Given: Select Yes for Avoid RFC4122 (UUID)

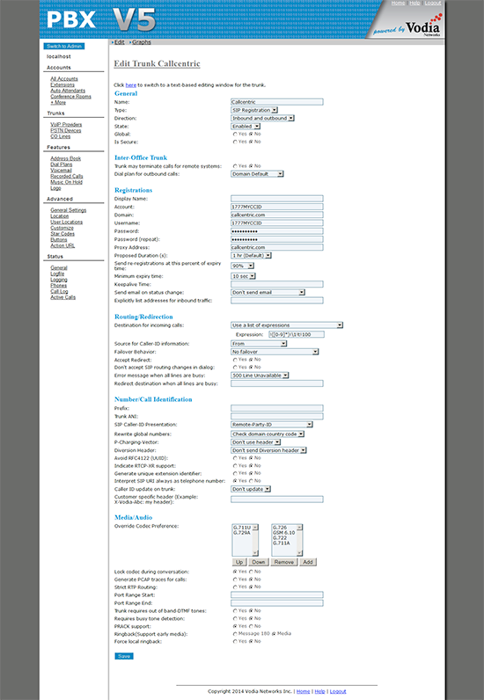Looking at the screenshot, I should [x=235, y=458].
